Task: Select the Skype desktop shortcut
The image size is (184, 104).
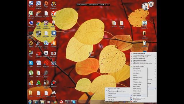Action: [31, 64]
